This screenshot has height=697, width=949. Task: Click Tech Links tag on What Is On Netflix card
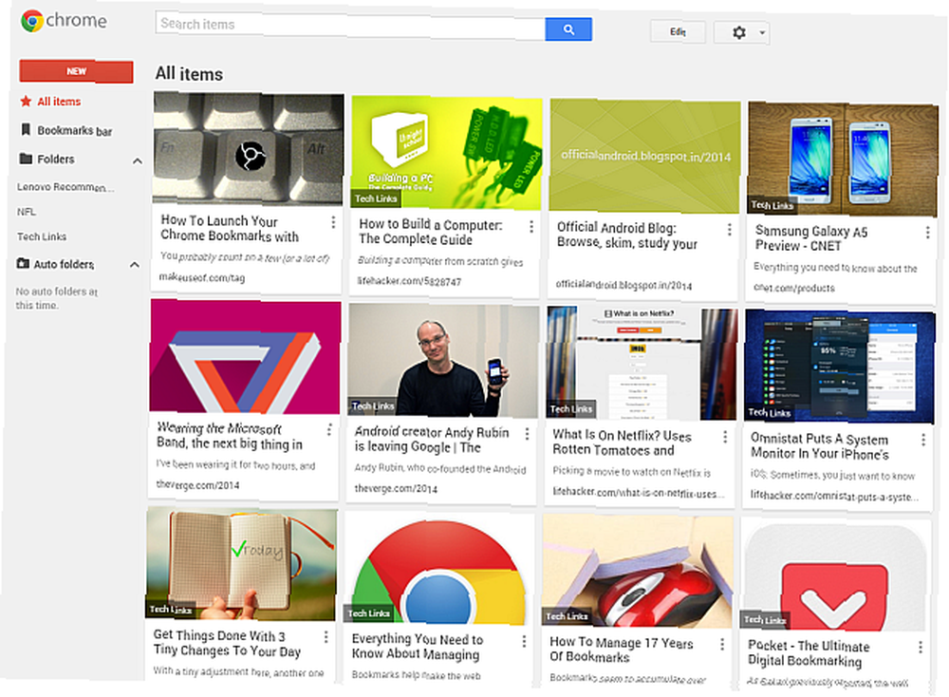[571, 409]
